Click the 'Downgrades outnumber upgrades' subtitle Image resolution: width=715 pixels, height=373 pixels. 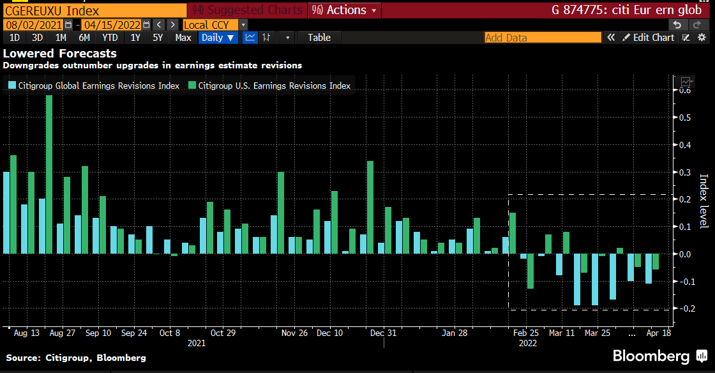click(x=153, y=65)
